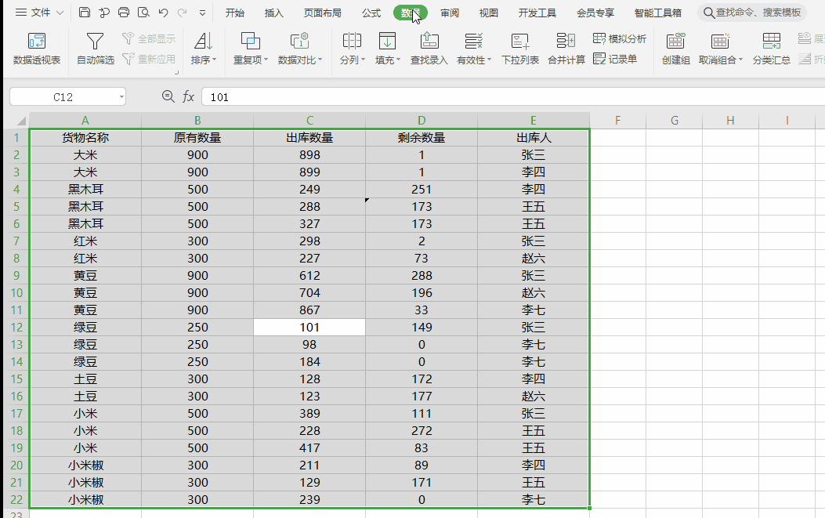The width and height of the screenshot is (825, 518).
Task: Click header cell 货物名称
Action: (85, 138)
